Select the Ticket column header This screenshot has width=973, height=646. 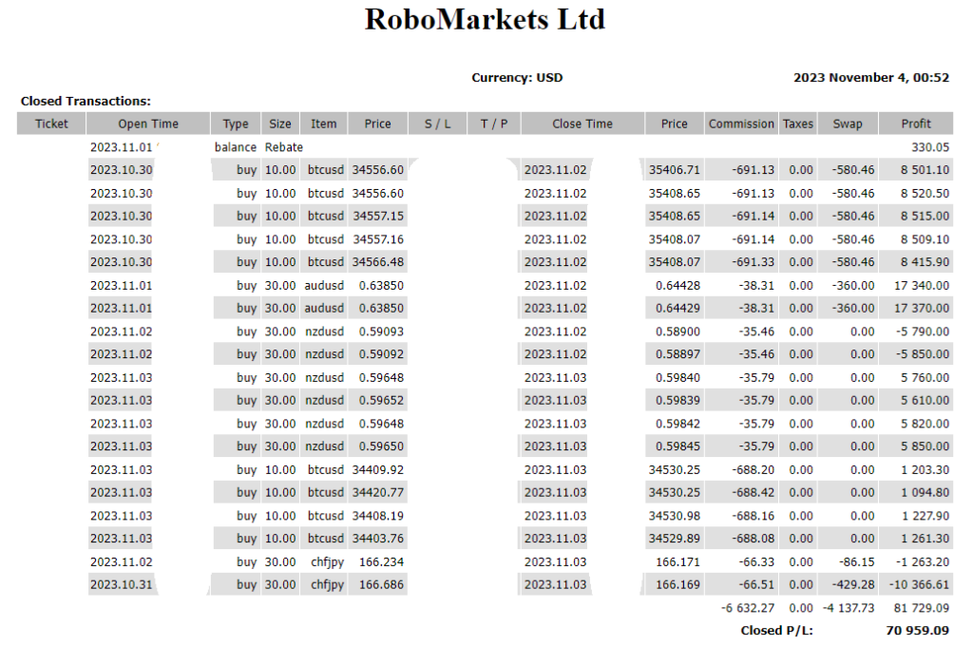(51, 123)
